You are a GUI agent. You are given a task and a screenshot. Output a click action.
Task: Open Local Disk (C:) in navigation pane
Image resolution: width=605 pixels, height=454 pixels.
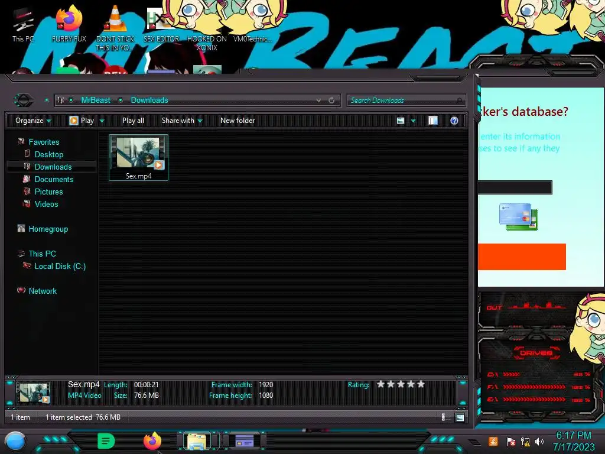(x=60, y=266)
